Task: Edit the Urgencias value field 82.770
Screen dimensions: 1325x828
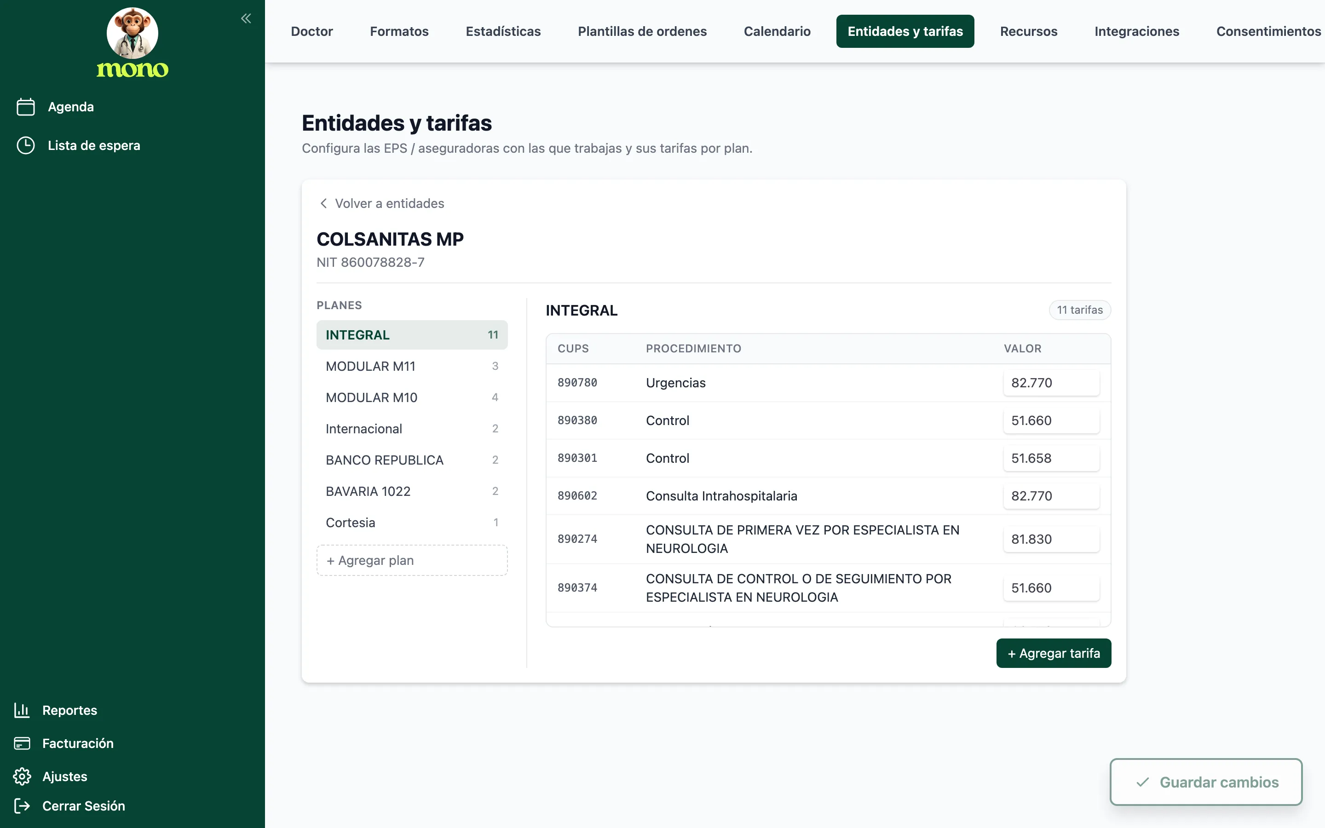Action: click(1051, 383)
